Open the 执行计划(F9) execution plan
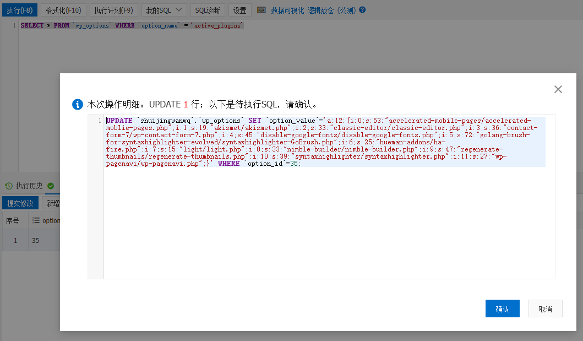The height and width of the screenshot is (341, 583). [x=113, y=10]
